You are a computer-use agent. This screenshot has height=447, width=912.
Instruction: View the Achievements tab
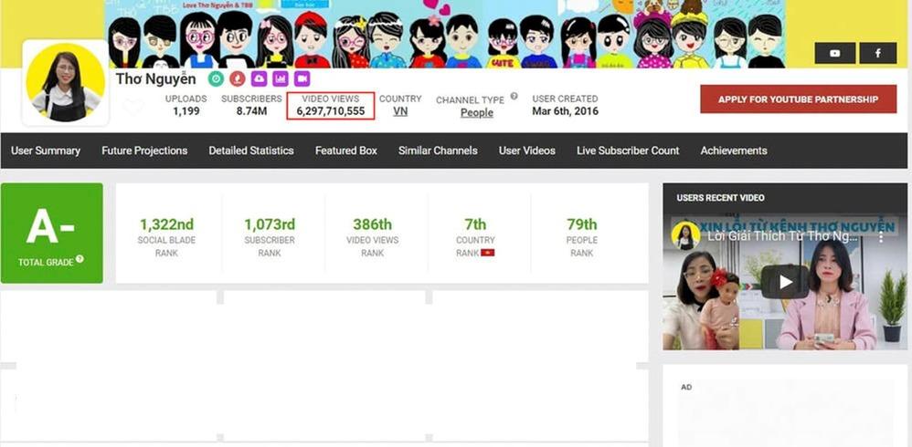734,151
